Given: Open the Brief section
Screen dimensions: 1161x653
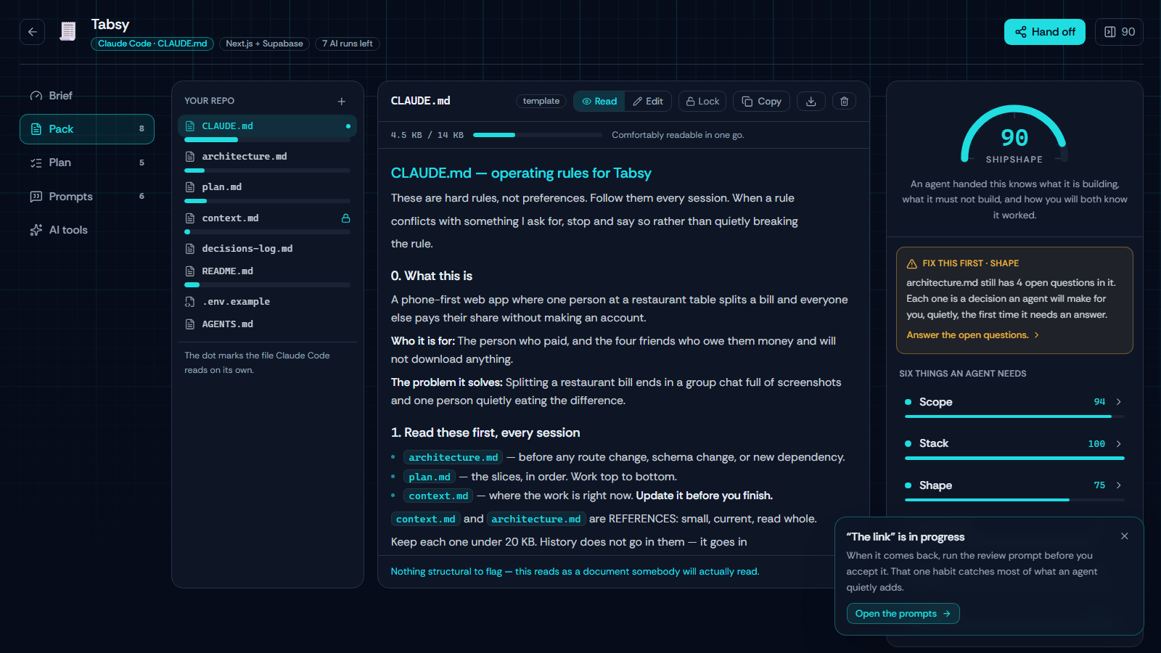Looking at the screenshot, I should point(87,96).
